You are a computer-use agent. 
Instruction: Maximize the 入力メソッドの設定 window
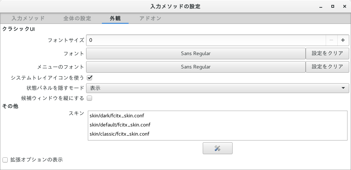click(333, 6)
